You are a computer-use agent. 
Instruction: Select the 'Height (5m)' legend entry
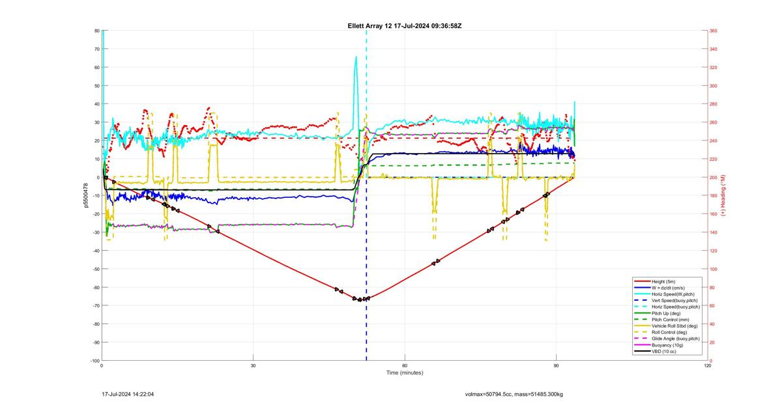pyautogui.click(x=663, y=281)
